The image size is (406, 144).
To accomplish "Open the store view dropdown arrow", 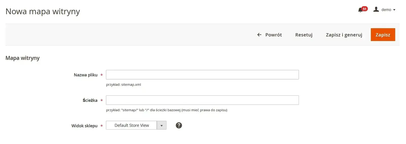I will 162,125.
